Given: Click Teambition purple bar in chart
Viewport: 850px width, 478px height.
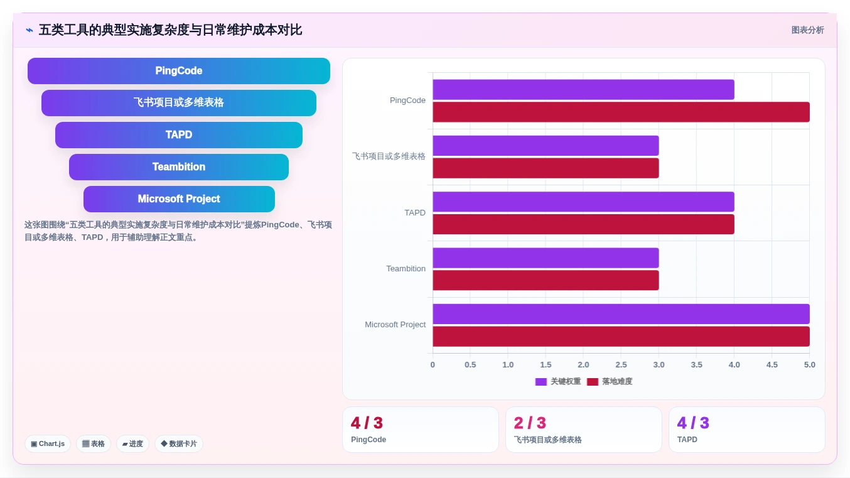Looking at the screenshot, I should 546,258.
